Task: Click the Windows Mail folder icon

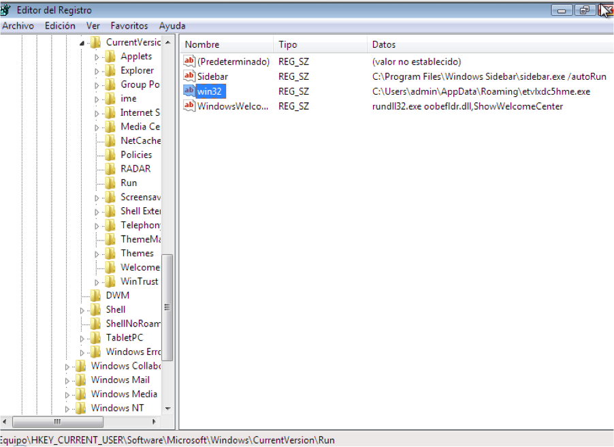Action: click(x=81, y=380)
